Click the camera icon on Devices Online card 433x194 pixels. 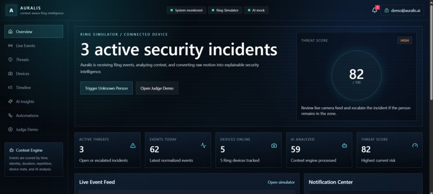coord(274,146)
